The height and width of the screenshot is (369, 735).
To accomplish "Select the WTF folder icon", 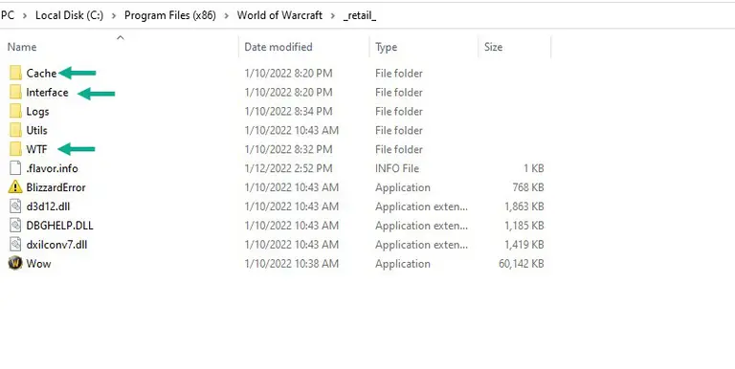I will pos(15,149).
